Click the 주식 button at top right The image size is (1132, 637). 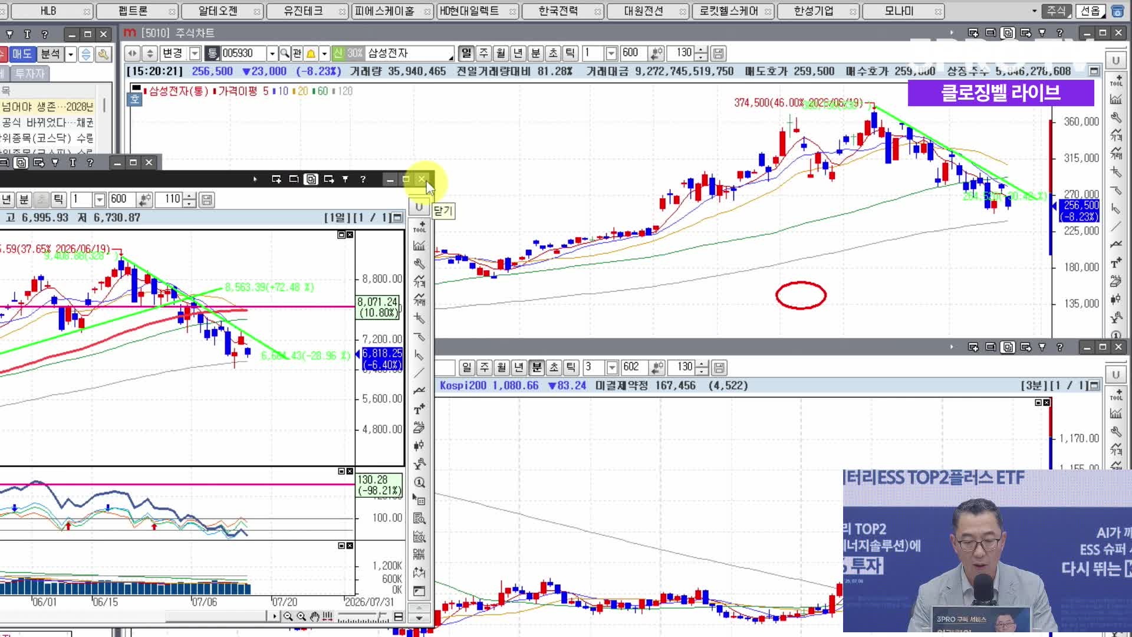tap(1056, 11)
